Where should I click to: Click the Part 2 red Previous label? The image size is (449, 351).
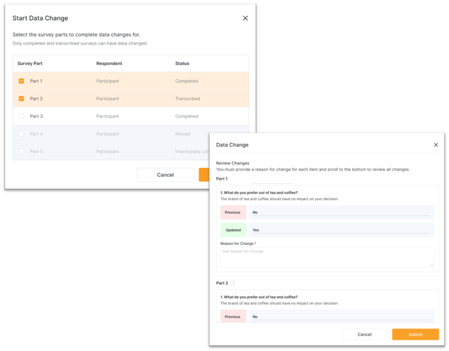[233, 316]
